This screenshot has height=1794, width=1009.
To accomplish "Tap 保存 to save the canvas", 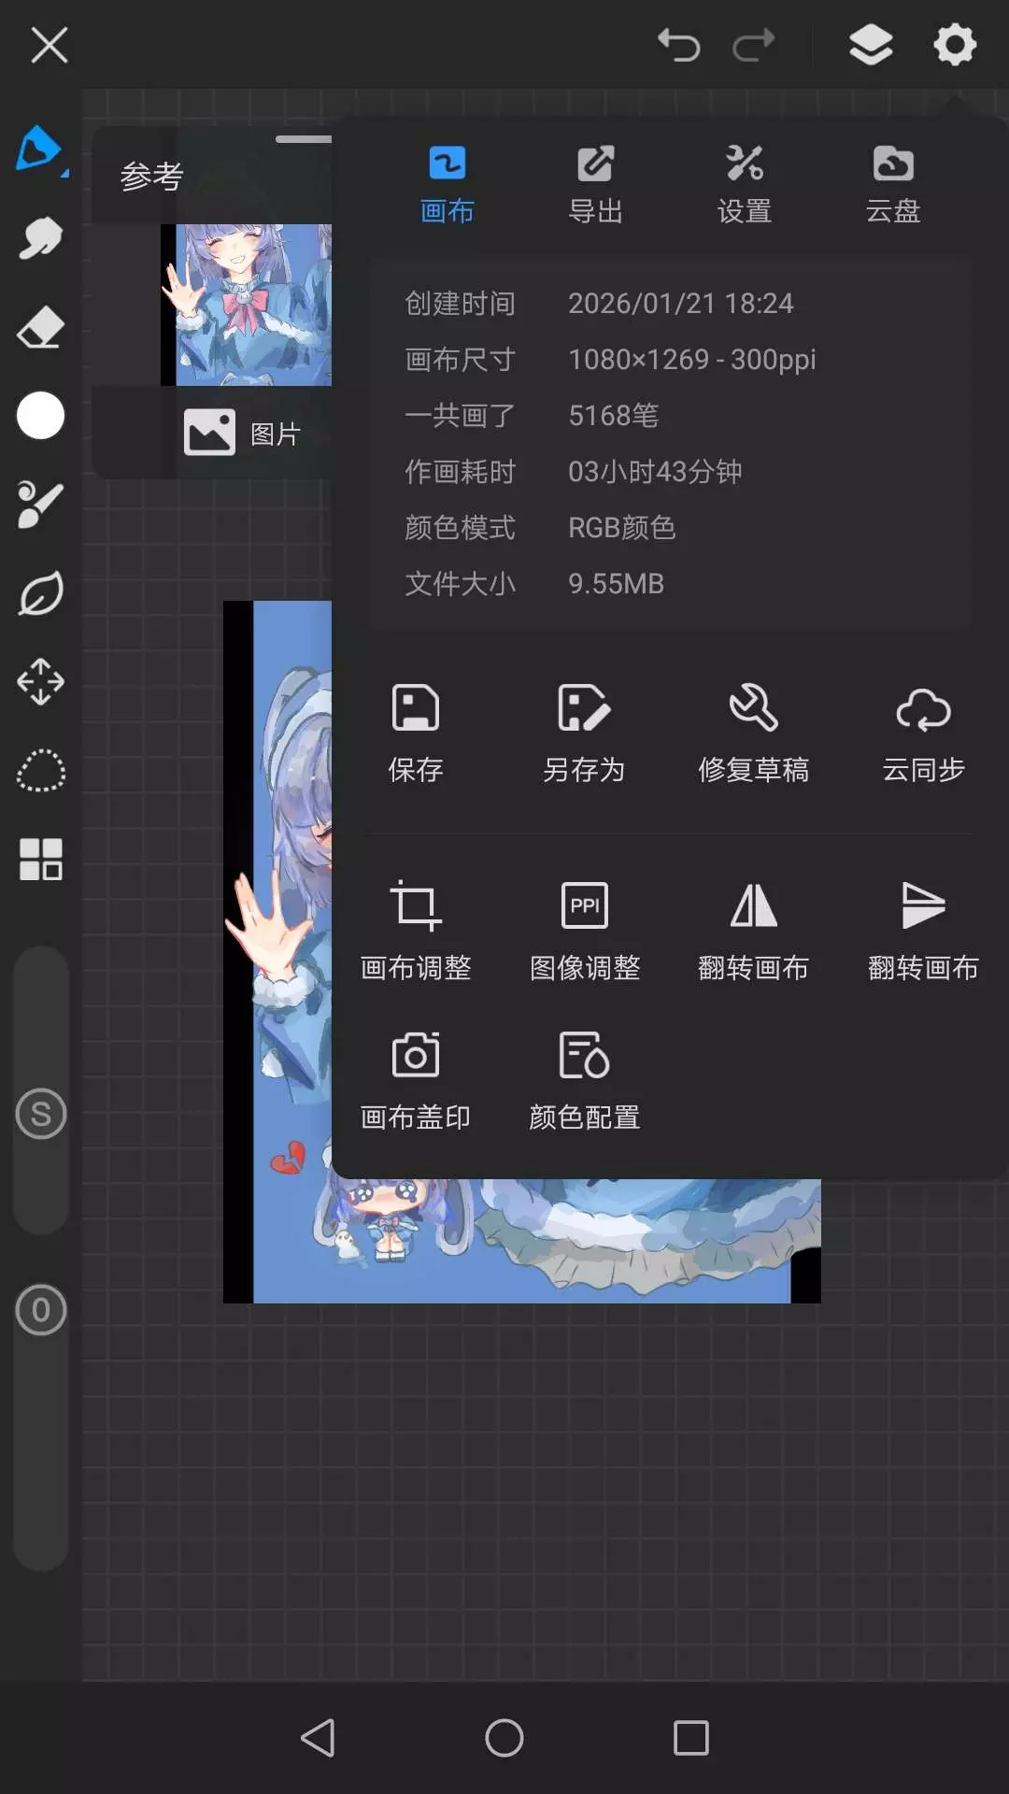I will [416, 733].
